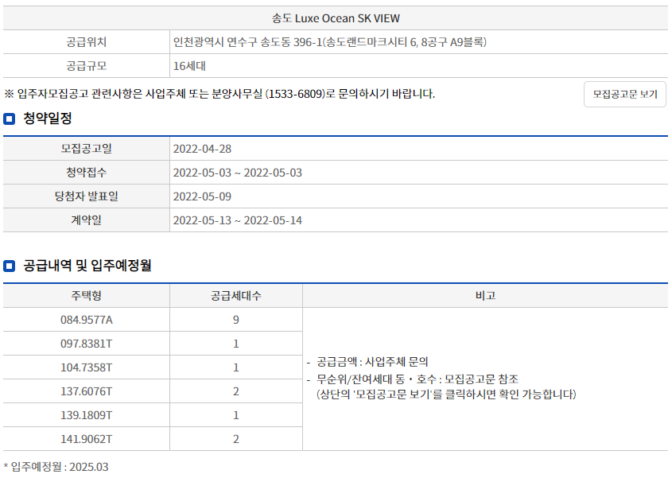This screenshot has width=672, height=482.
Task: Select the 공급규모 label cell
Action: pyautogui.click(x=86, y=66)
